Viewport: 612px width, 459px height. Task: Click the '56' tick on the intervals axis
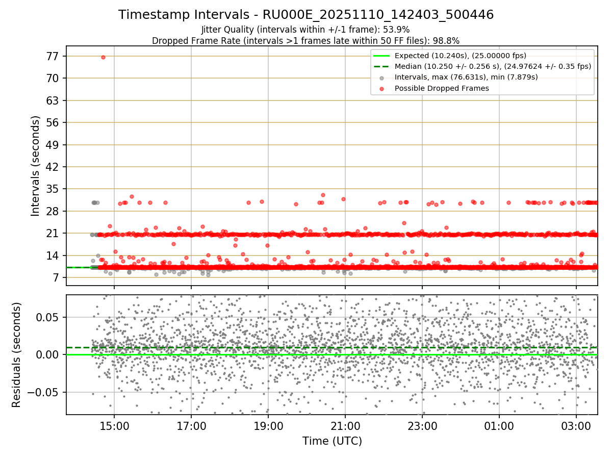pos(52,122)
